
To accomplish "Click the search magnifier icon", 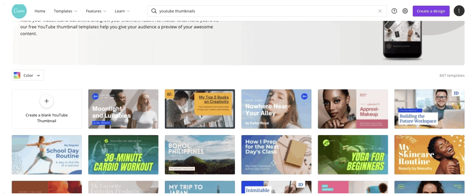I will tap(154, 11).
